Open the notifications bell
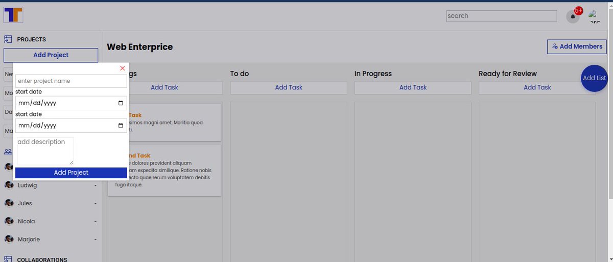Screen dimensions: 613x262 pyautogui.click(x=573, y=16)
